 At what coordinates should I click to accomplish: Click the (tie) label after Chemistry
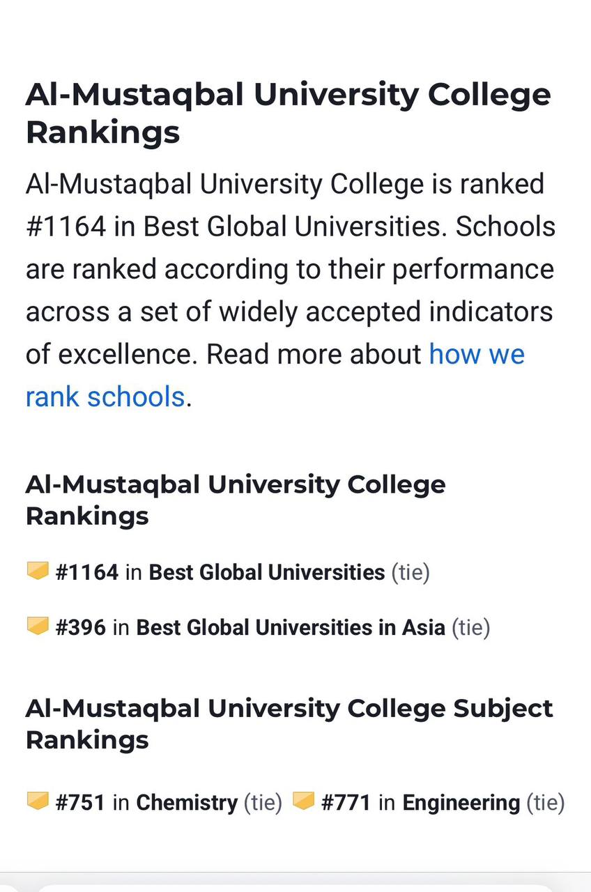coord(263,803)
